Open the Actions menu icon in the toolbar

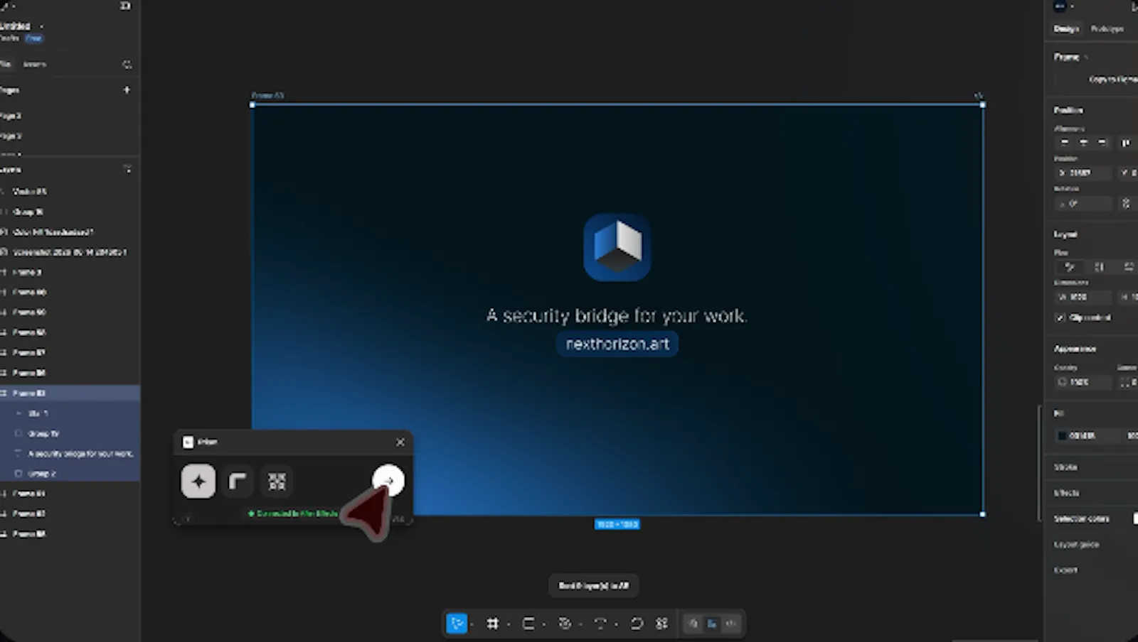662,624
